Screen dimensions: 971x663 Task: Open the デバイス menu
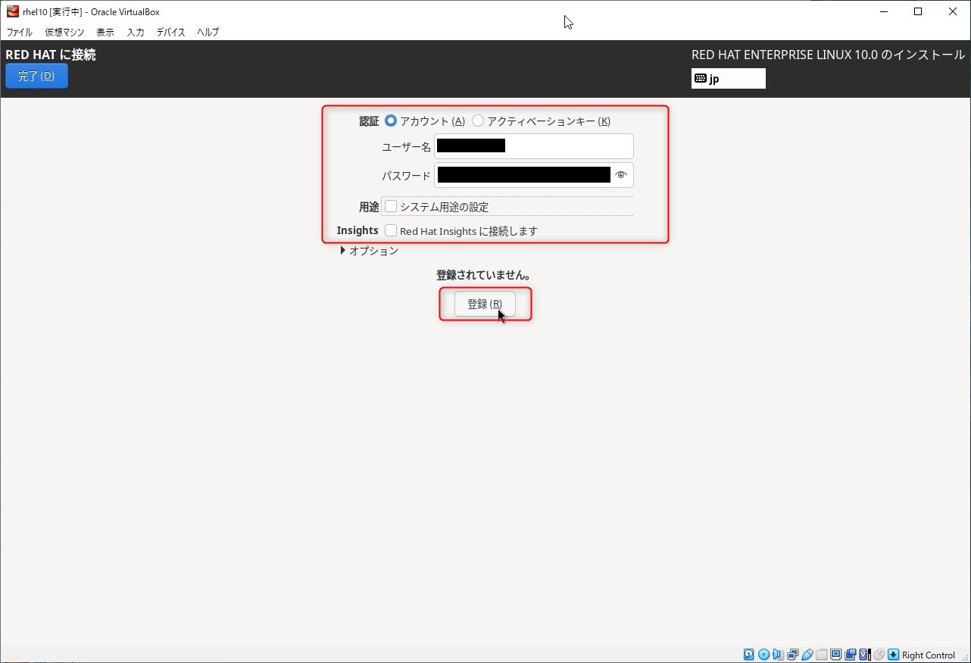tap(170, 33)
